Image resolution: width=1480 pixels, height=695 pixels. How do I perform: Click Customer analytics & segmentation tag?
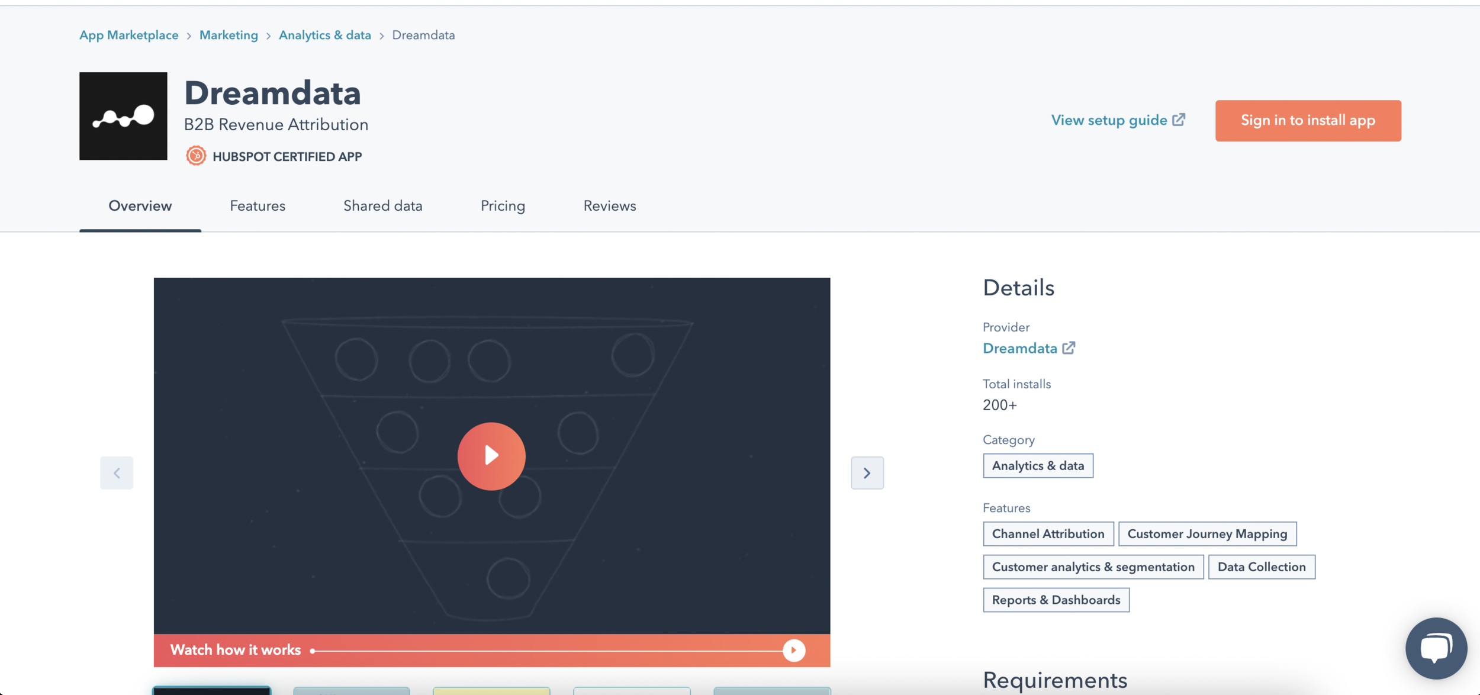tap(1093, 567)
